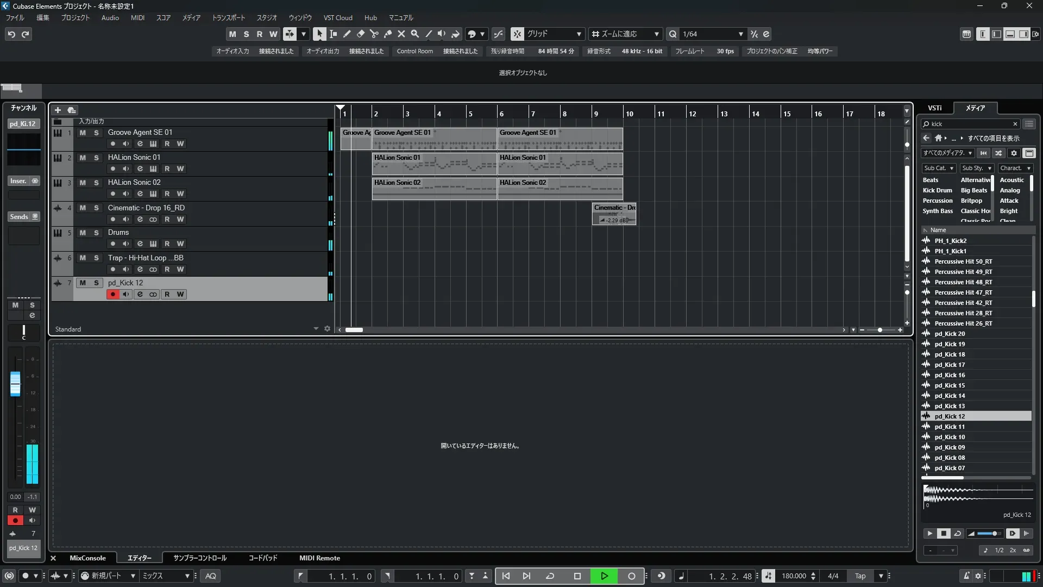The width and height of the screenshot is (1043, 587).
Task: Select the Split scissors tool
Action: tap(374, 34)
